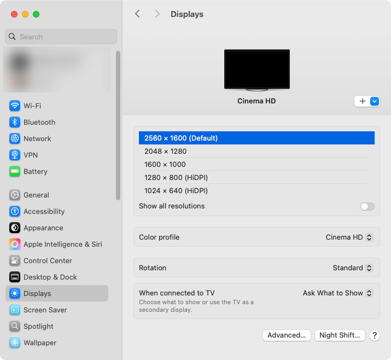Open the Wi-Fi label in the sidebar
The height and width of the screenshot is (360, 391).
(32, 106)
